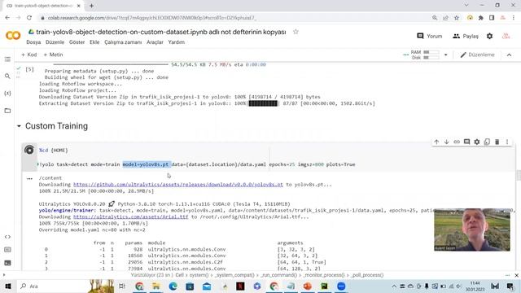Show hidden system tray icons
The image size is (521, 293).
coord(394,286)
